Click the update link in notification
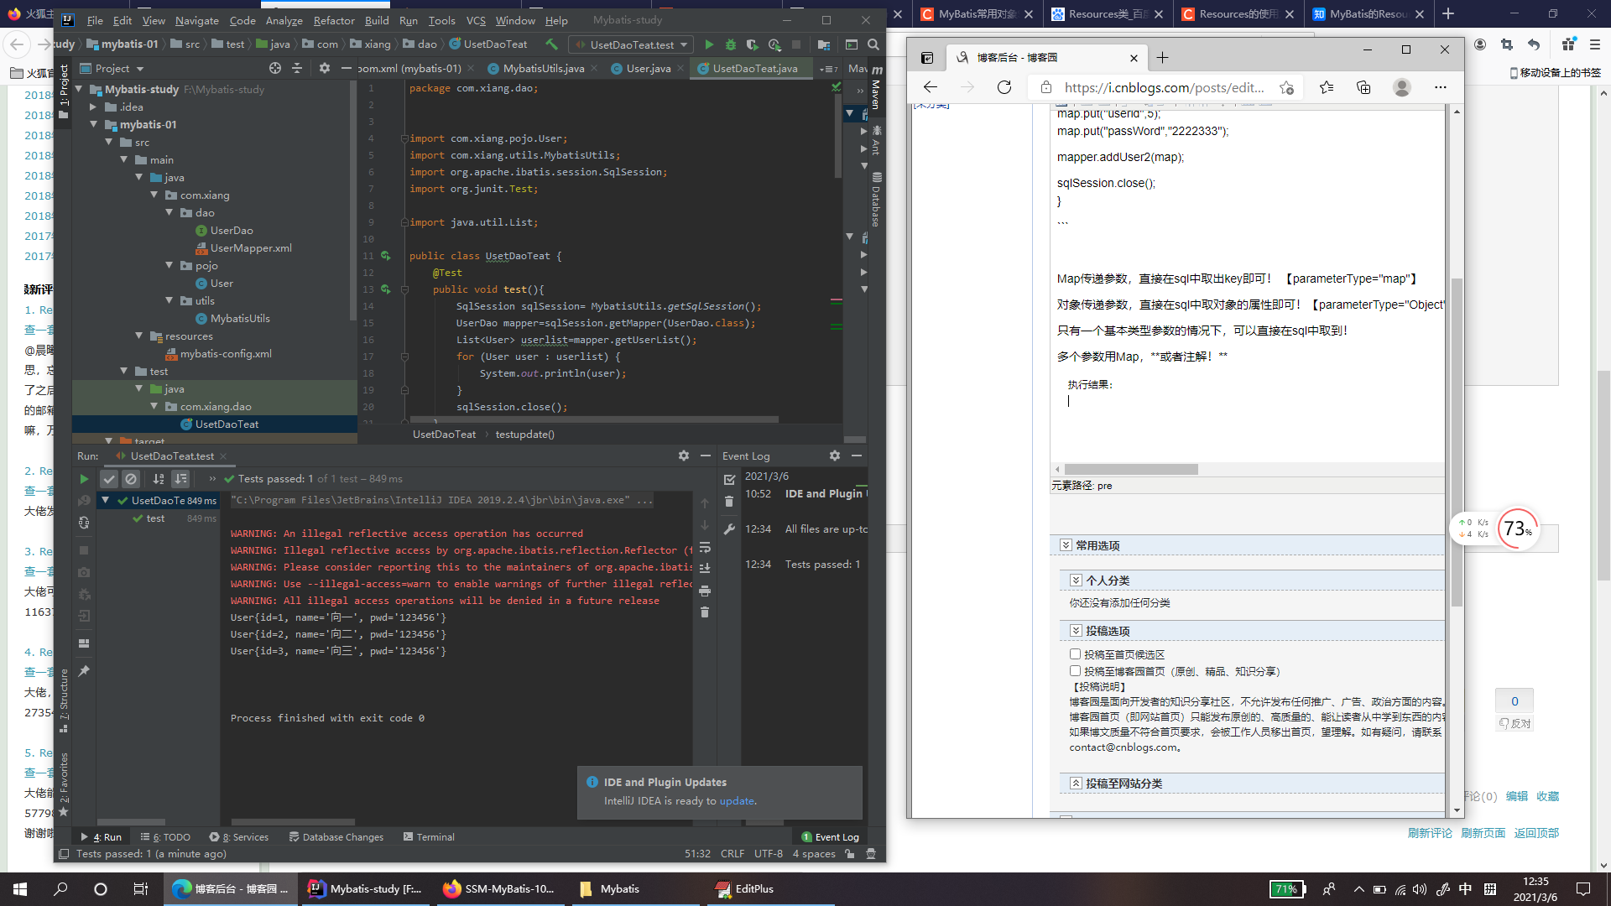The height and width of the screenshot is (906, 1611). coord(737,801)
